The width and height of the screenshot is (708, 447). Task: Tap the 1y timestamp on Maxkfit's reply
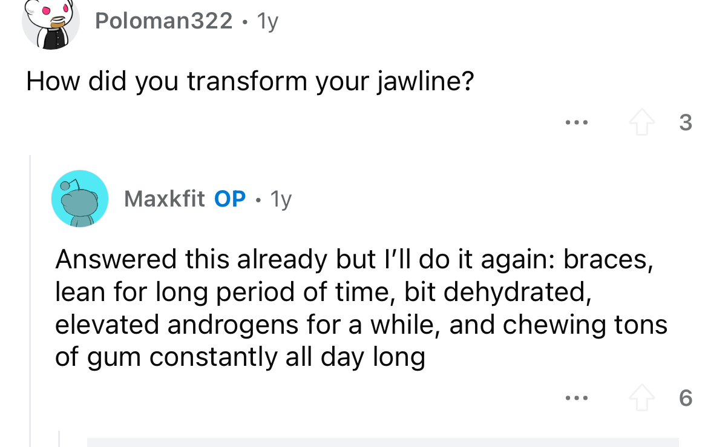click(x=281, y=199)
